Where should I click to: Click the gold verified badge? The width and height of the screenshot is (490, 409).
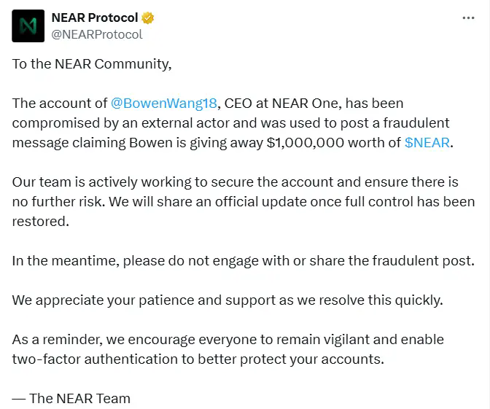click(148, 18)
